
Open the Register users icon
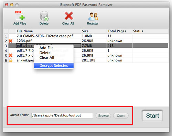tap(93, 16)
